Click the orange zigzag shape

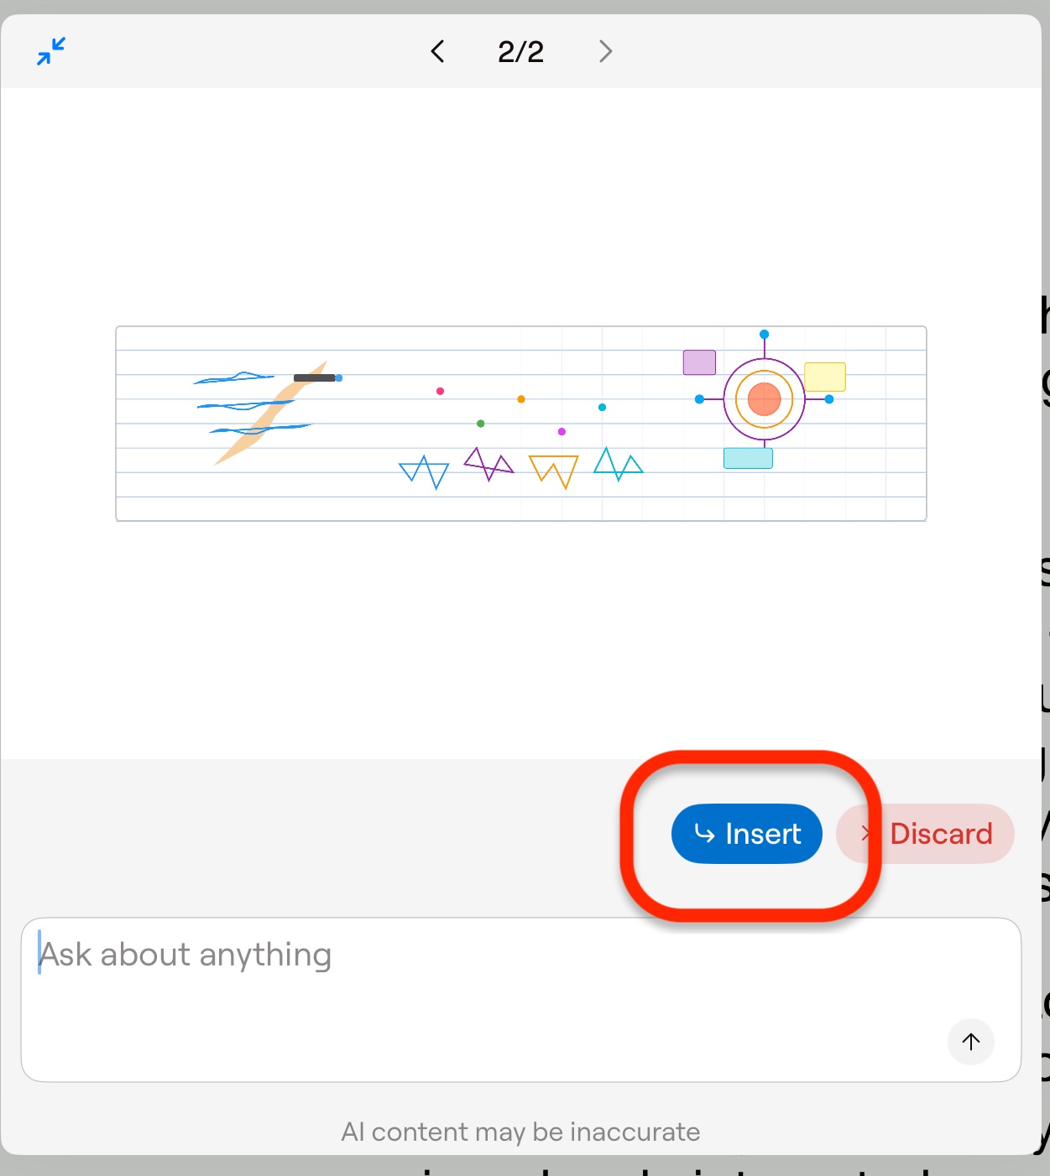pos(553,469)
